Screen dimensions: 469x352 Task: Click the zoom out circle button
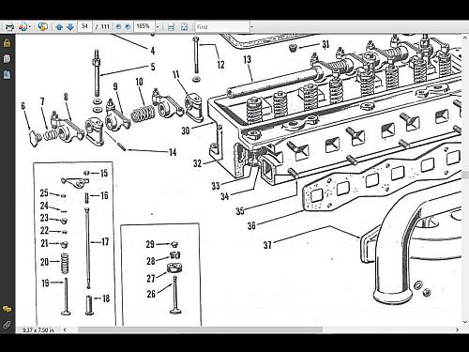pyautogui.click(x=118, y=26)
